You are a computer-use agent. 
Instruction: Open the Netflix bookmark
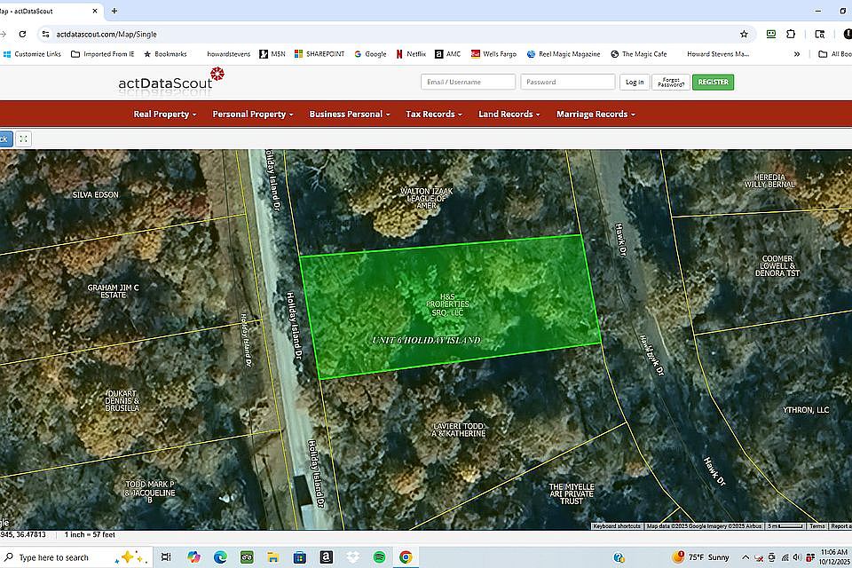coord(411,54)
